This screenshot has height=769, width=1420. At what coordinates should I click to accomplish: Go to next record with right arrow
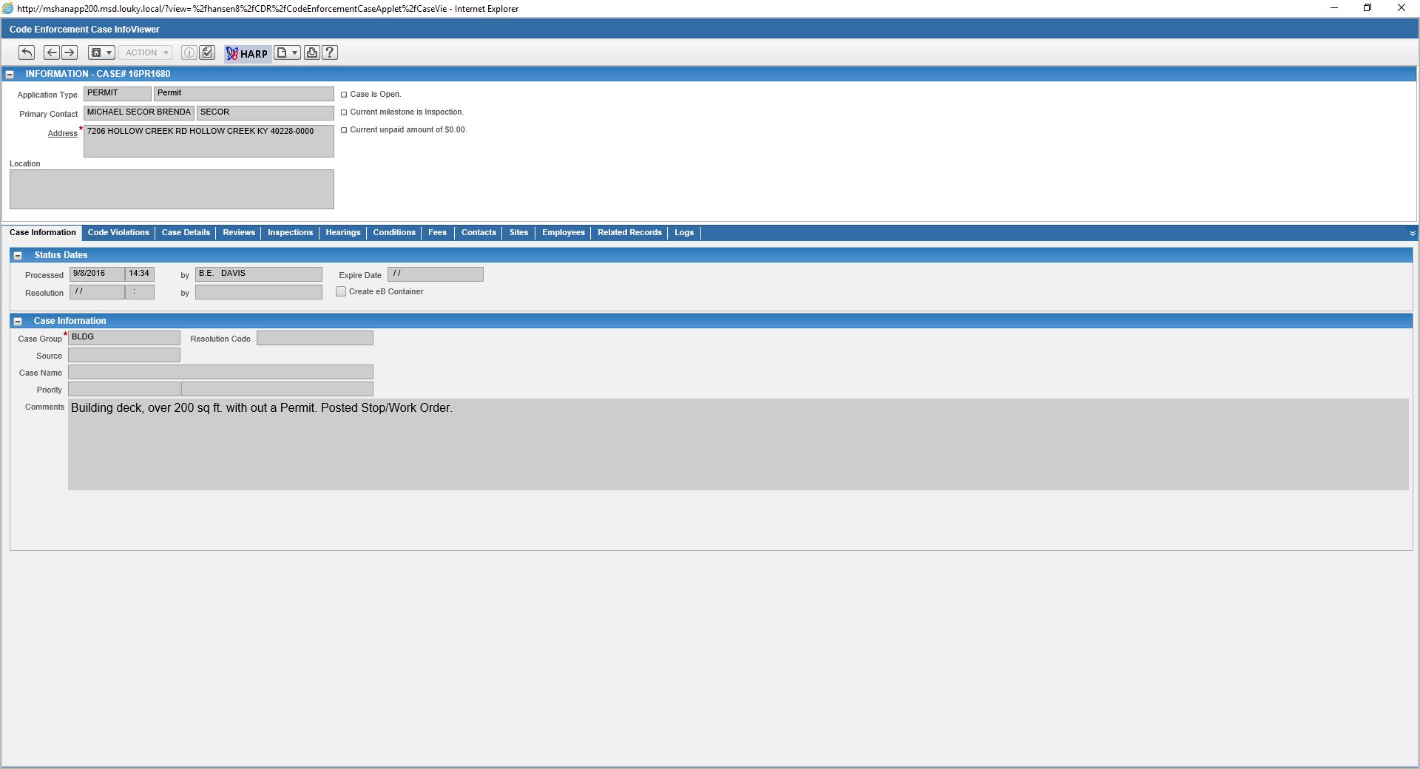(x=70, y=52)
